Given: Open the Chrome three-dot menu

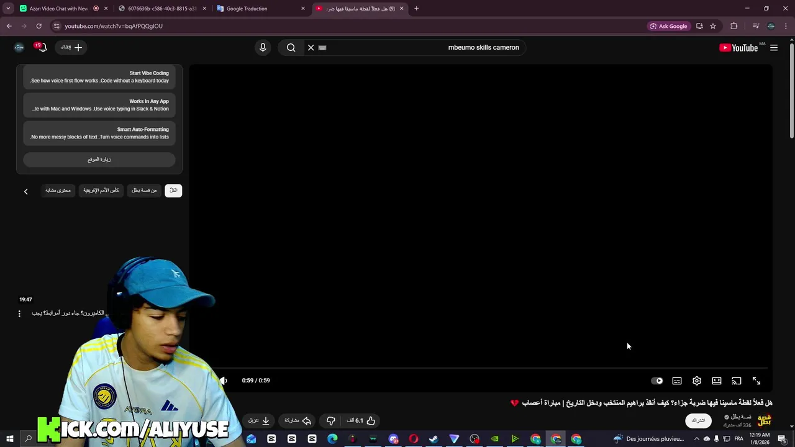Looking at the screenshot, I should pos(786,26).
